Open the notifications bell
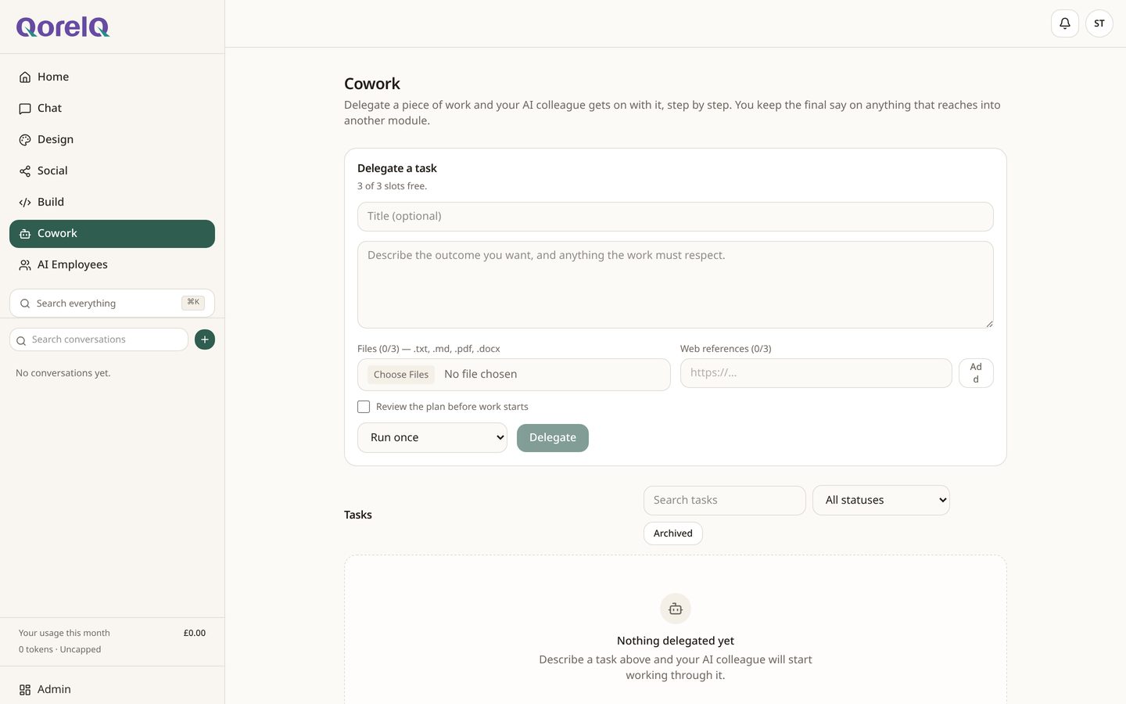 coord(1065,23)
